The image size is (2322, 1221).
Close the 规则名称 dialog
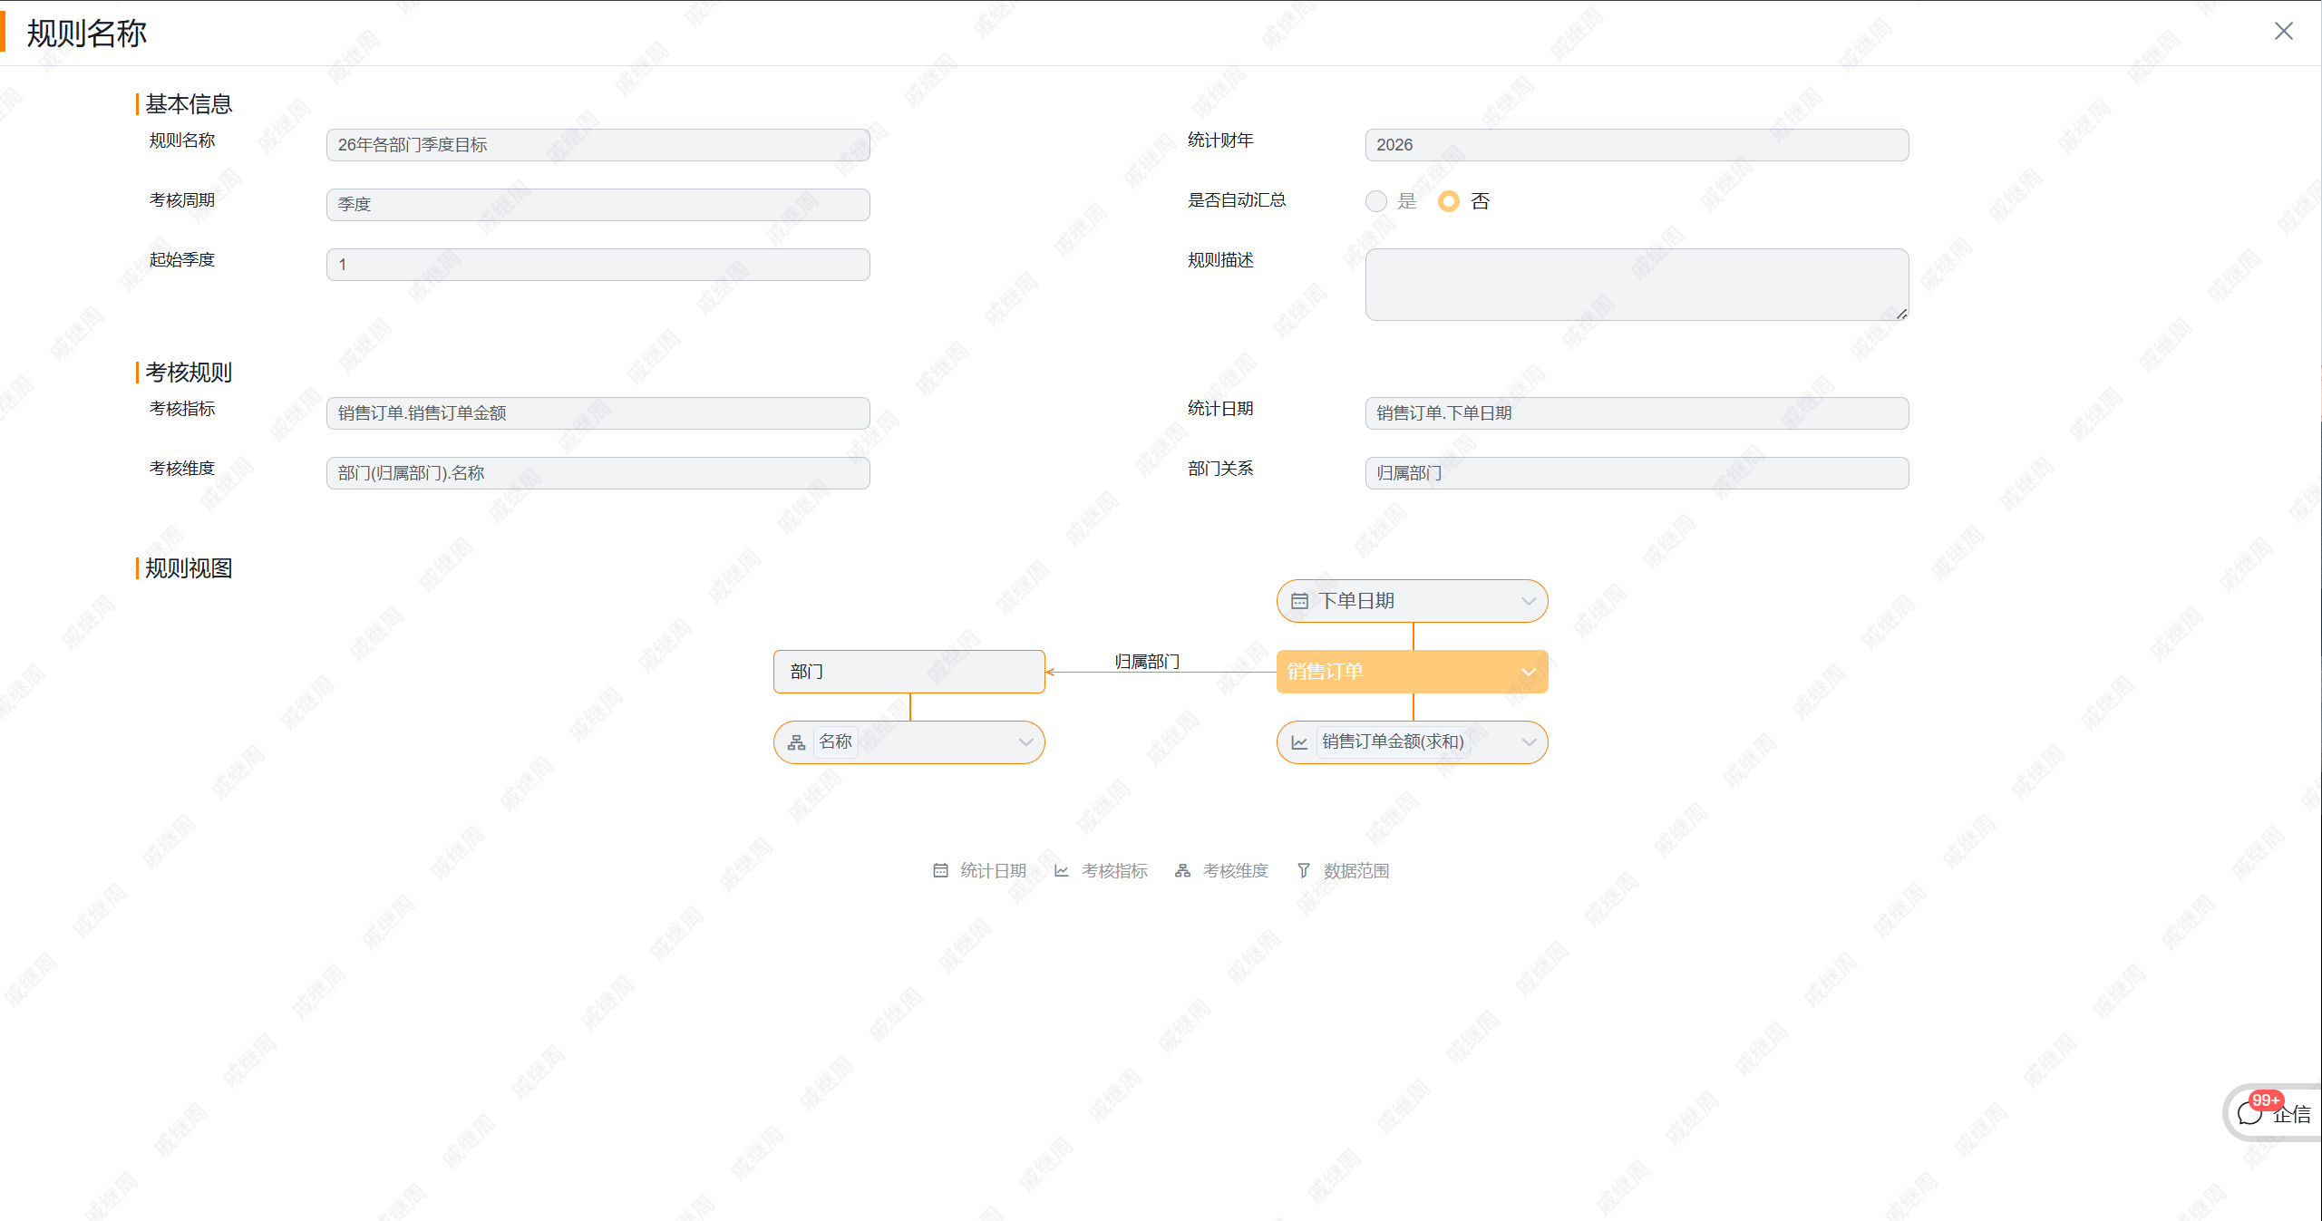pyautogui.click(x=2284, y=32)
